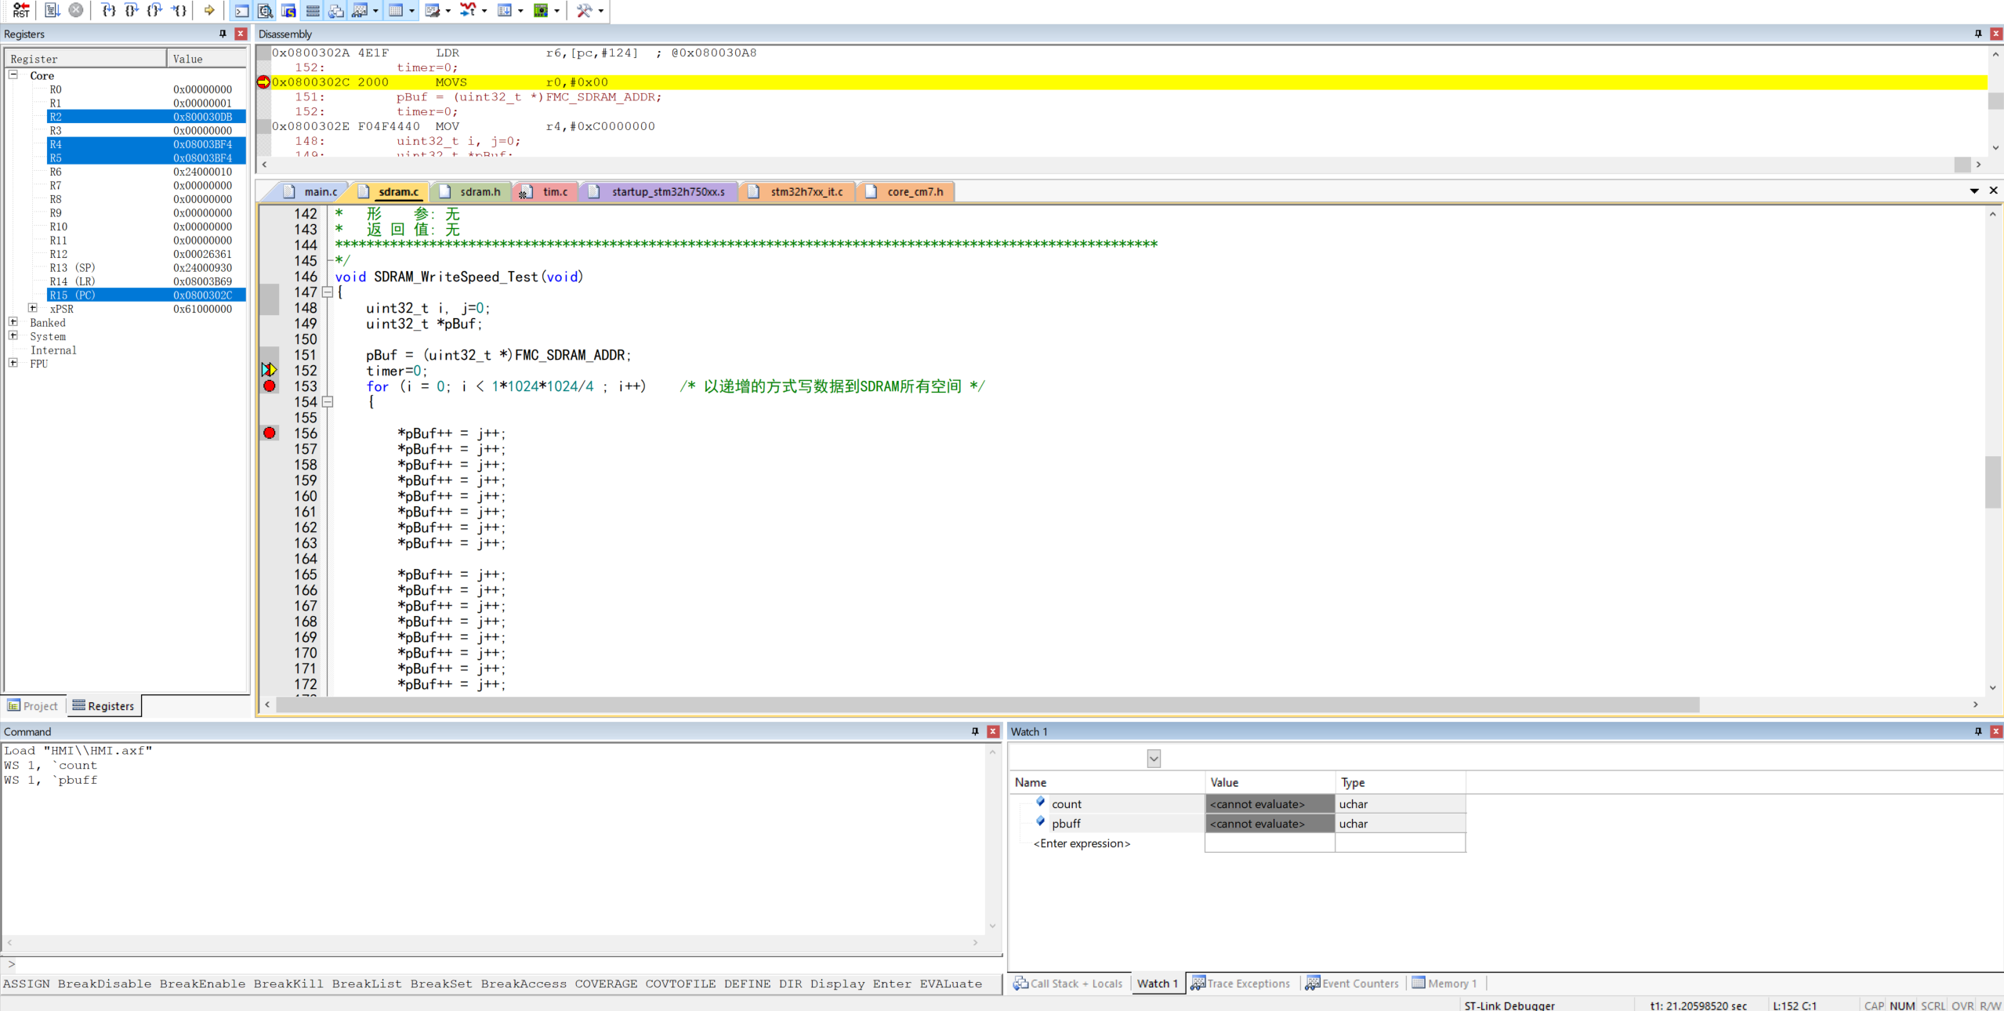
Task: Switch to the main.c editor tab
Action: [312, 191]
